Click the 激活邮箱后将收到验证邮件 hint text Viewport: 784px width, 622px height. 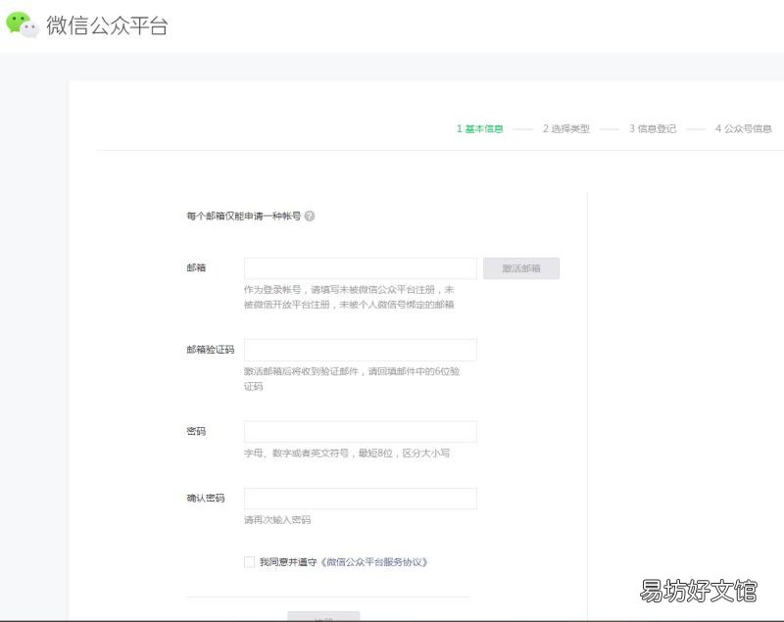coord(352,379)
